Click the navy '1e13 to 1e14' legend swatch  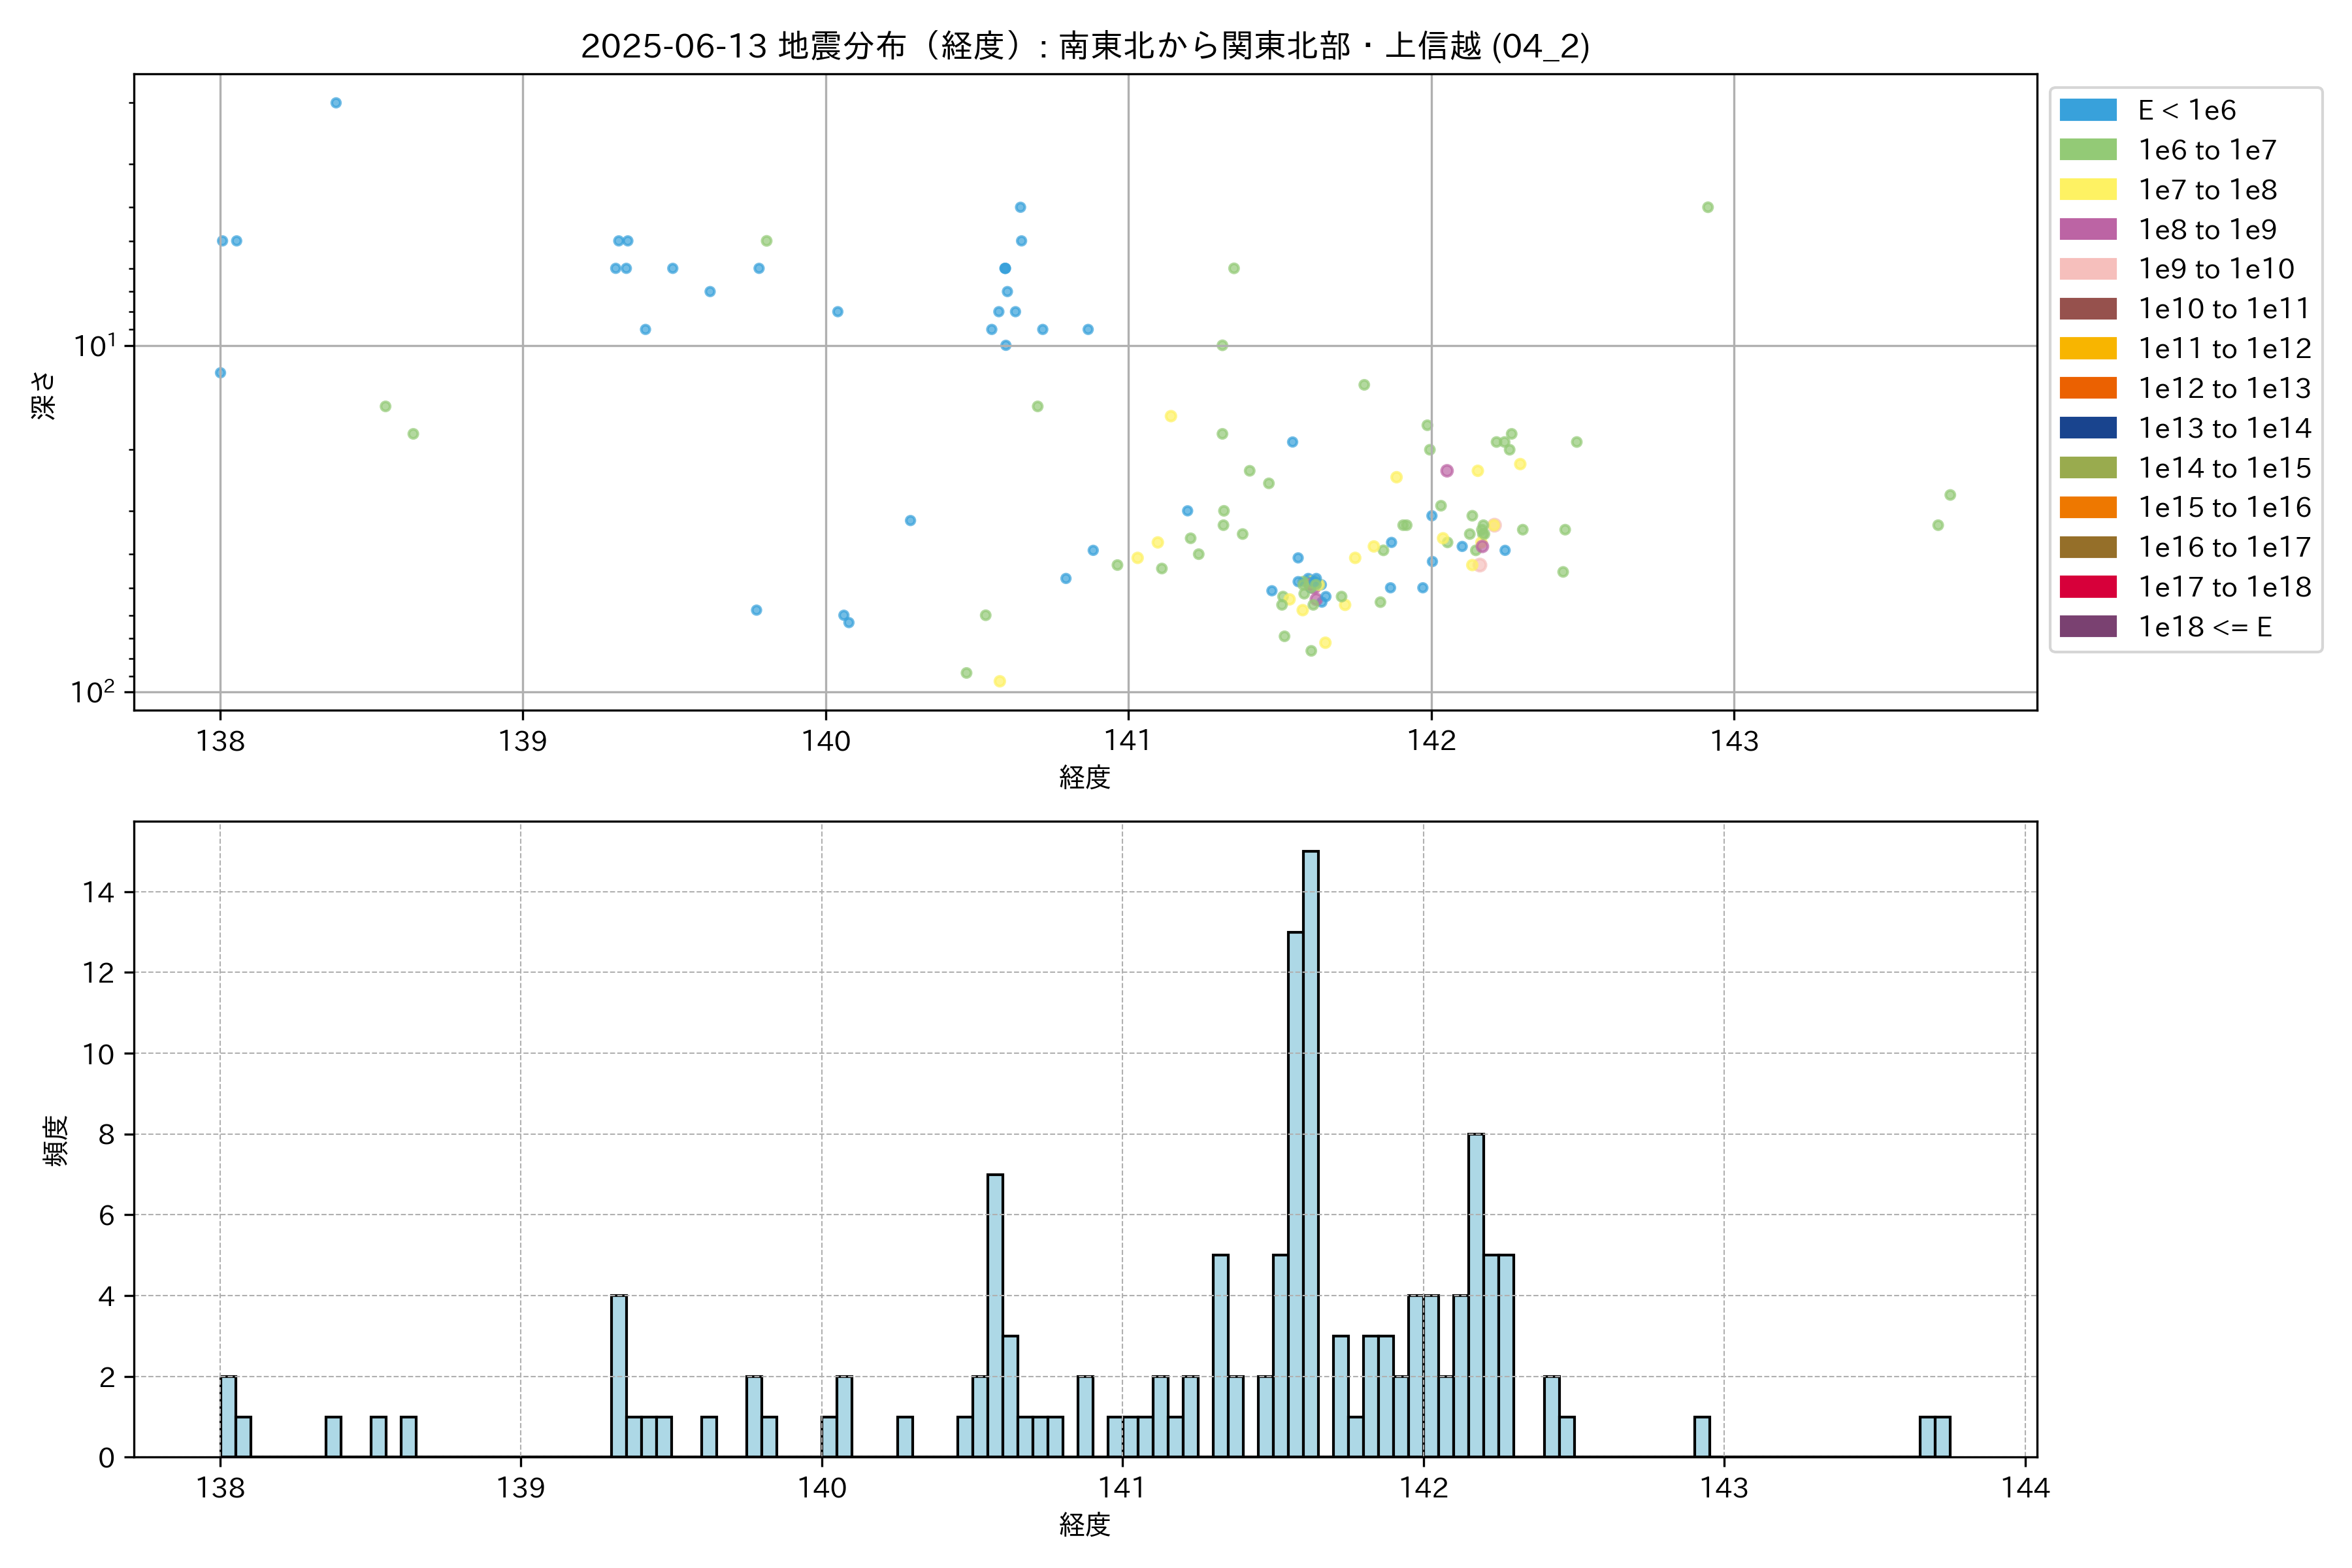(2087, 428)
